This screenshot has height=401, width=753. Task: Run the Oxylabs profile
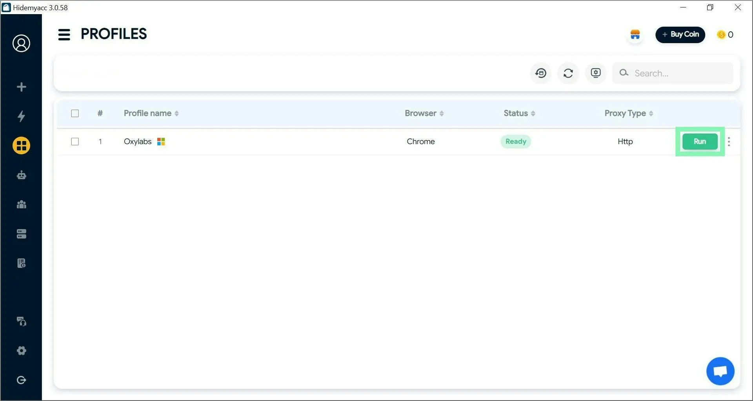click(700, 142)
